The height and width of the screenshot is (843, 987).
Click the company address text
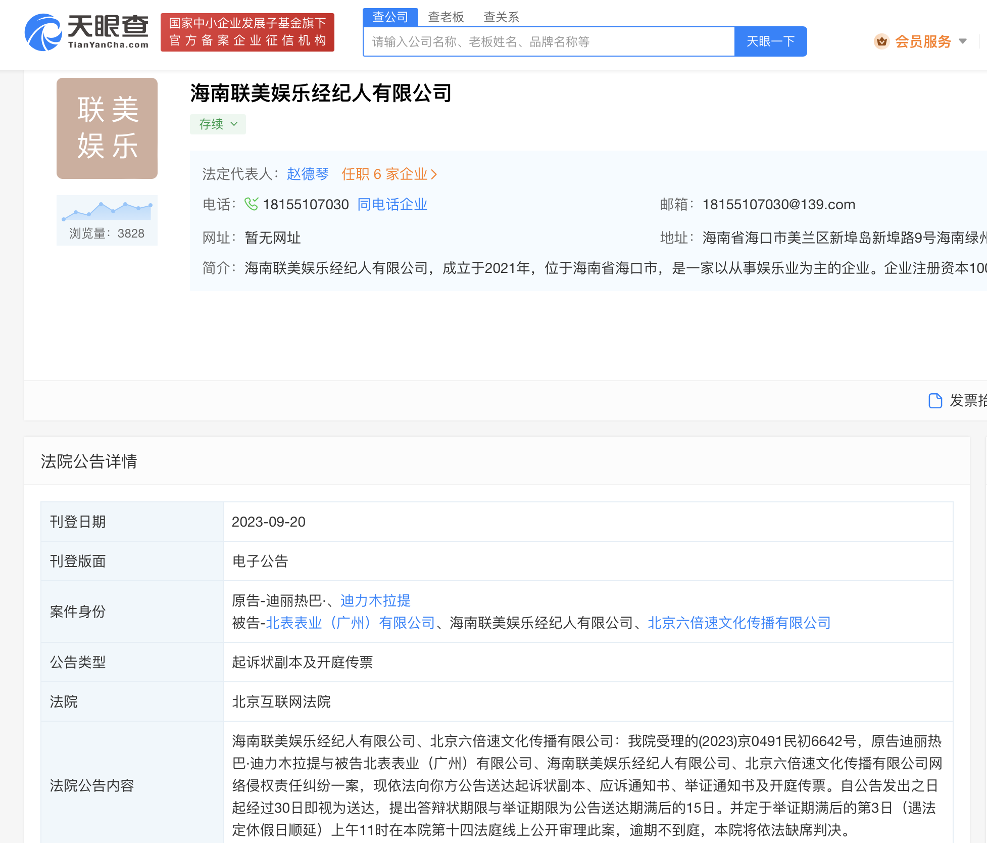pos(844,238)
